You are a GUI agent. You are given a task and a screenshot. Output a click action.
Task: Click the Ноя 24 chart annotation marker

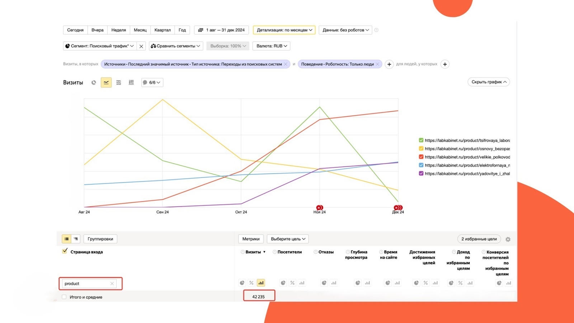319,207
